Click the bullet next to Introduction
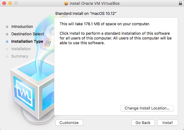The image size is (184, 130). tap(7, 27)
